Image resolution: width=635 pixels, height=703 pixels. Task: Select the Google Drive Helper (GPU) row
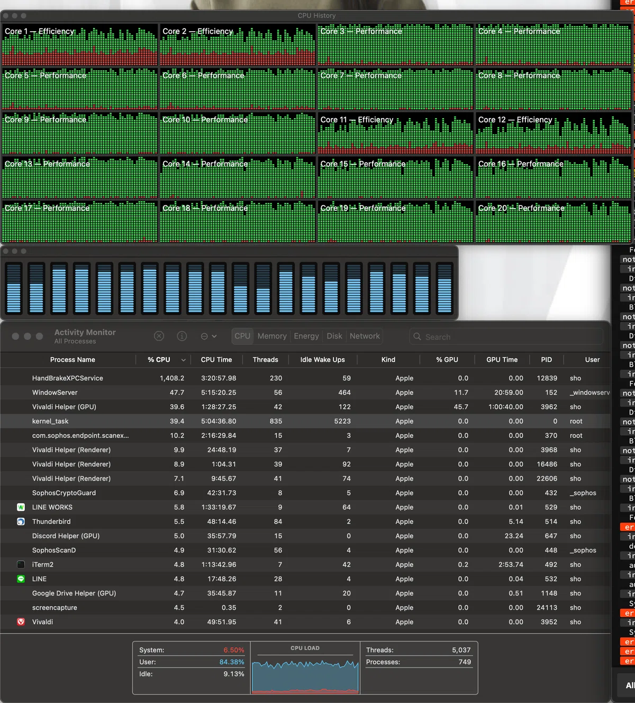305,593
